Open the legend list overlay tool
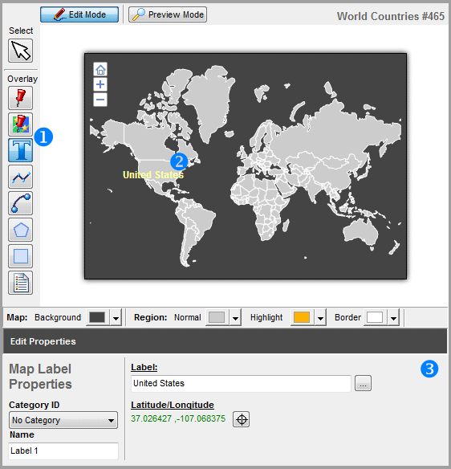 coord(20,283)
